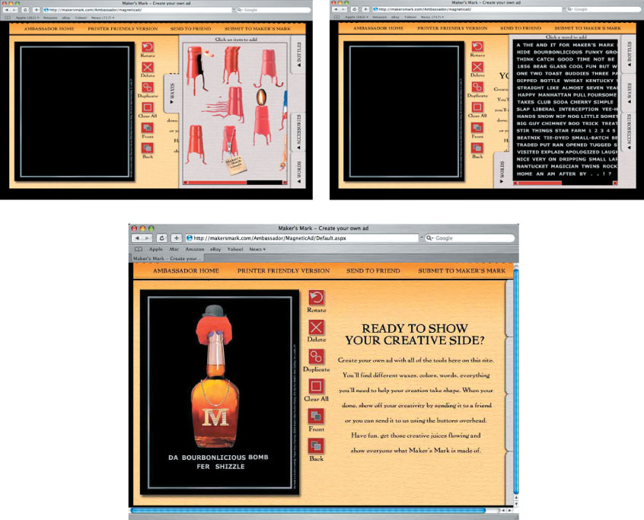
Task: Click Front icon in the word list window
Action: point(477,128)
